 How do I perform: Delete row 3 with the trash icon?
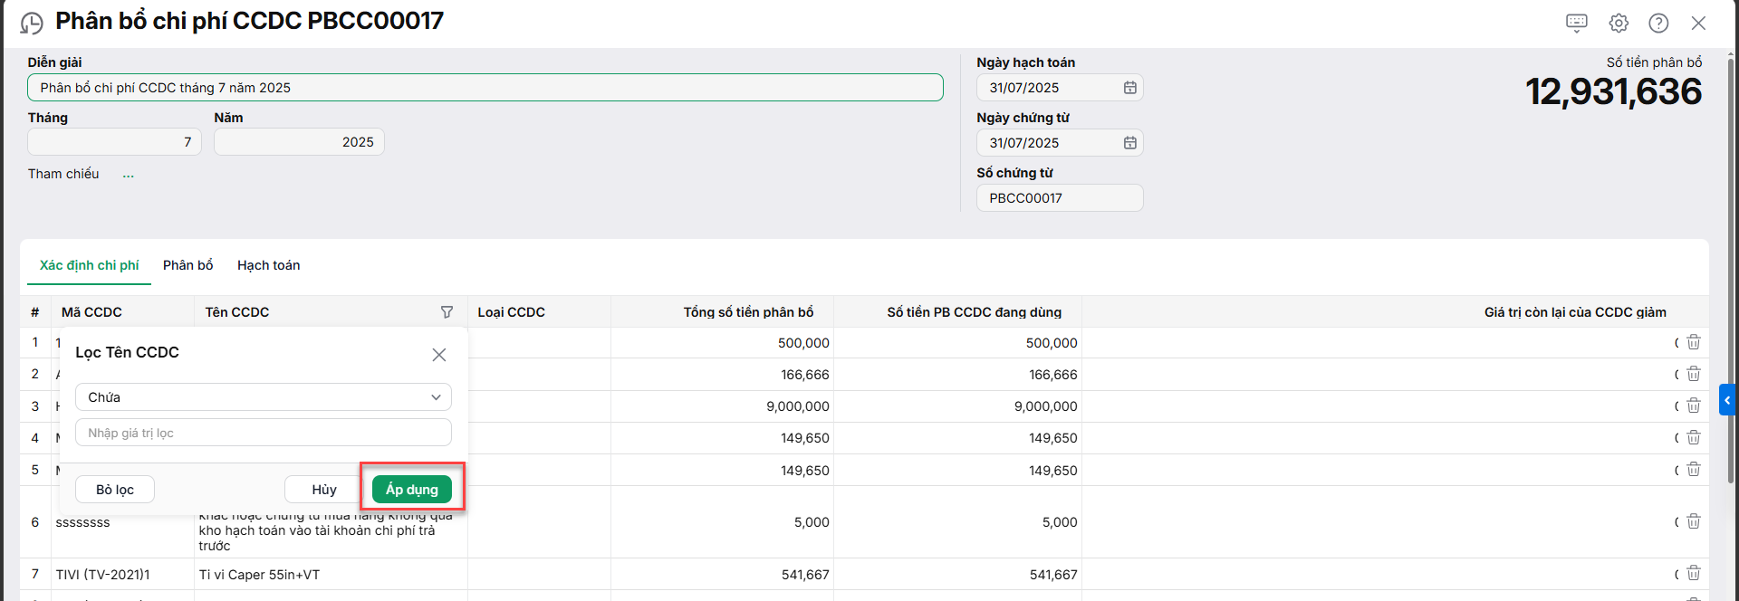pos(1694,405)
